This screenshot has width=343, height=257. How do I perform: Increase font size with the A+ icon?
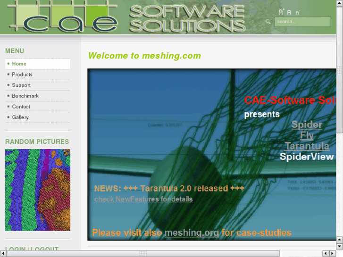click(281, 12)
